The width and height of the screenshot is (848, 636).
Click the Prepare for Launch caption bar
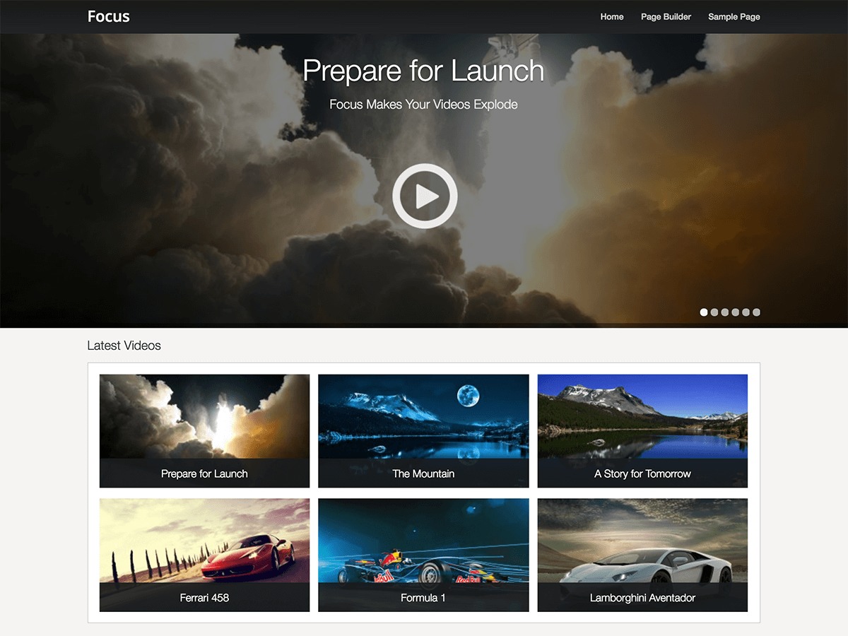204,474
